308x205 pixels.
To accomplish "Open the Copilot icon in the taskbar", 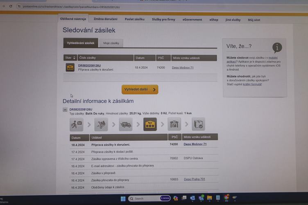I will pos(175,198).
